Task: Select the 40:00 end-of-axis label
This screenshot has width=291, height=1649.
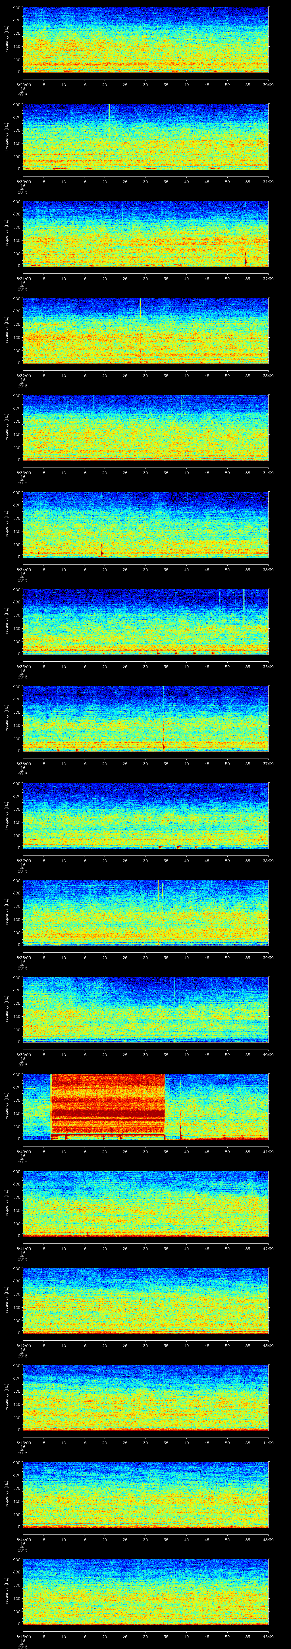Action: pos(268,1054)
